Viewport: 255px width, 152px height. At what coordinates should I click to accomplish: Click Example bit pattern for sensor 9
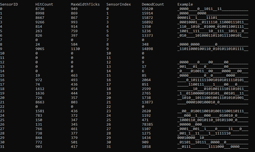coord(213,49)
